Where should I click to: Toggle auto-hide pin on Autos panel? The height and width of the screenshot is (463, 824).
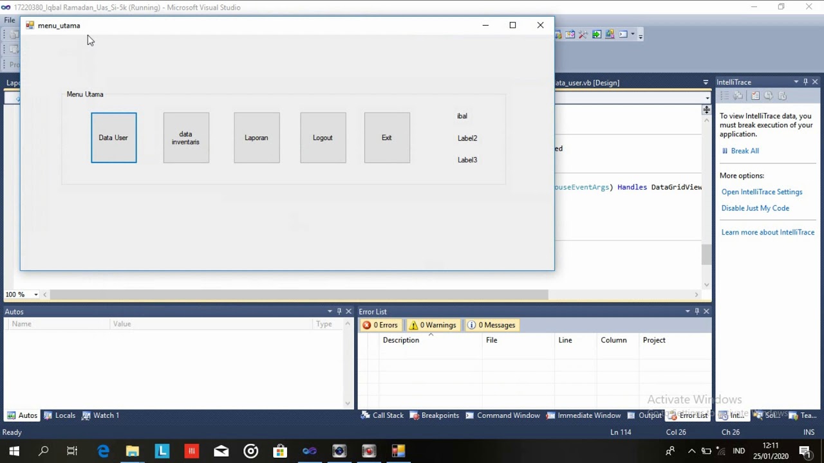[339, 311]
